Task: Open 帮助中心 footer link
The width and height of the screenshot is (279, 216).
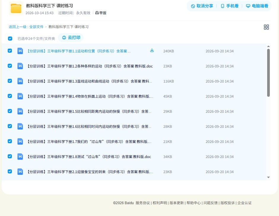Action: [194, 203]
